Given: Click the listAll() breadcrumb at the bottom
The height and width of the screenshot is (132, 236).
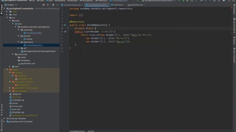Looking at the screenshot, I should (91, 131).
